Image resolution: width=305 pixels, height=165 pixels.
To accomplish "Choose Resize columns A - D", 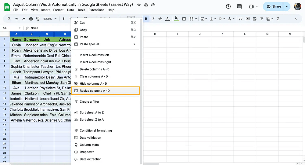I will click(106, 91).
